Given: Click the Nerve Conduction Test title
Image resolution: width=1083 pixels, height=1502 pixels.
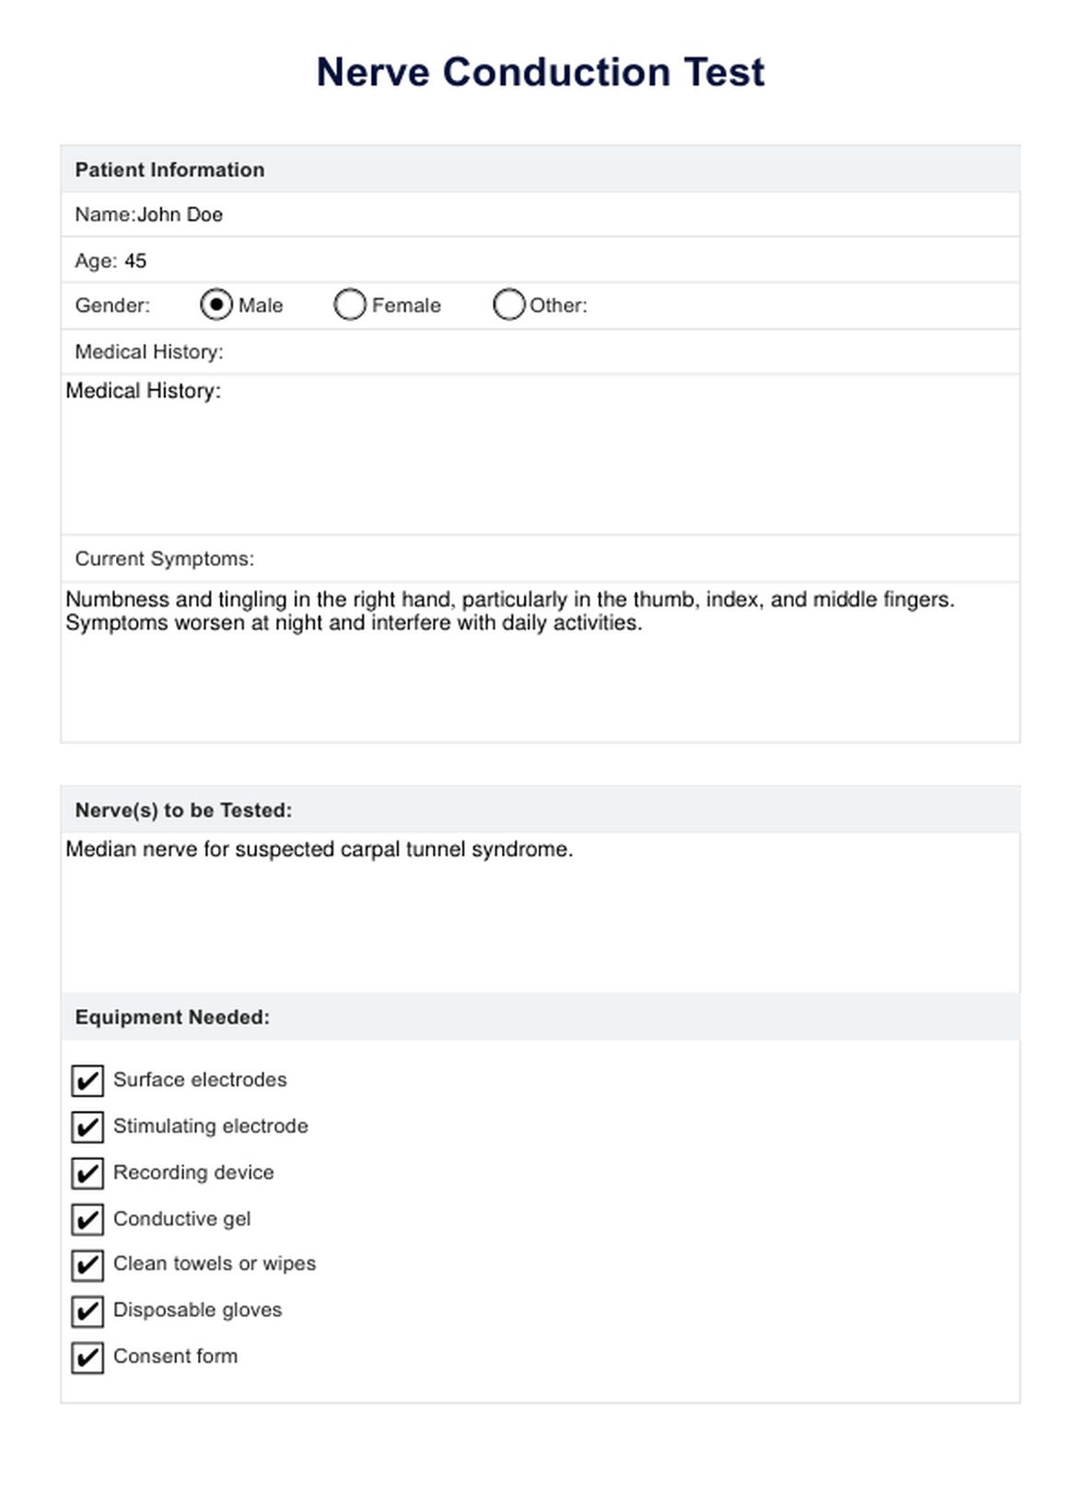Looking at the screenshot, I should point(541,72).
